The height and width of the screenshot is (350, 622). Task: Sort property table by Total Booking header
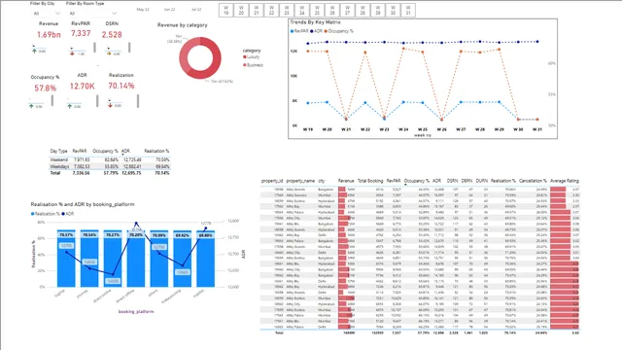pyautogui.click(x=370, y=181)
